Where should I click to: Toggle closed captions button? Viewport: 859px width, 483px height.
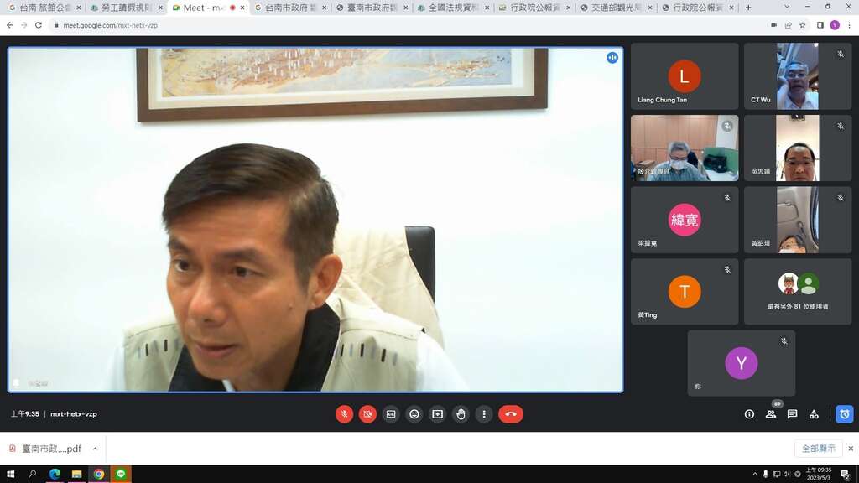pos(391,414)
